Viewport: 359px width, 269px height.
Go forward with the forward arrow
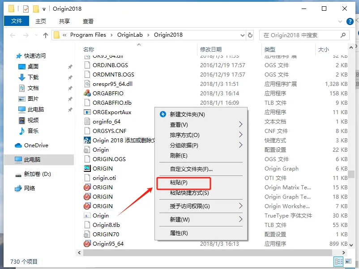click(26, 35)
